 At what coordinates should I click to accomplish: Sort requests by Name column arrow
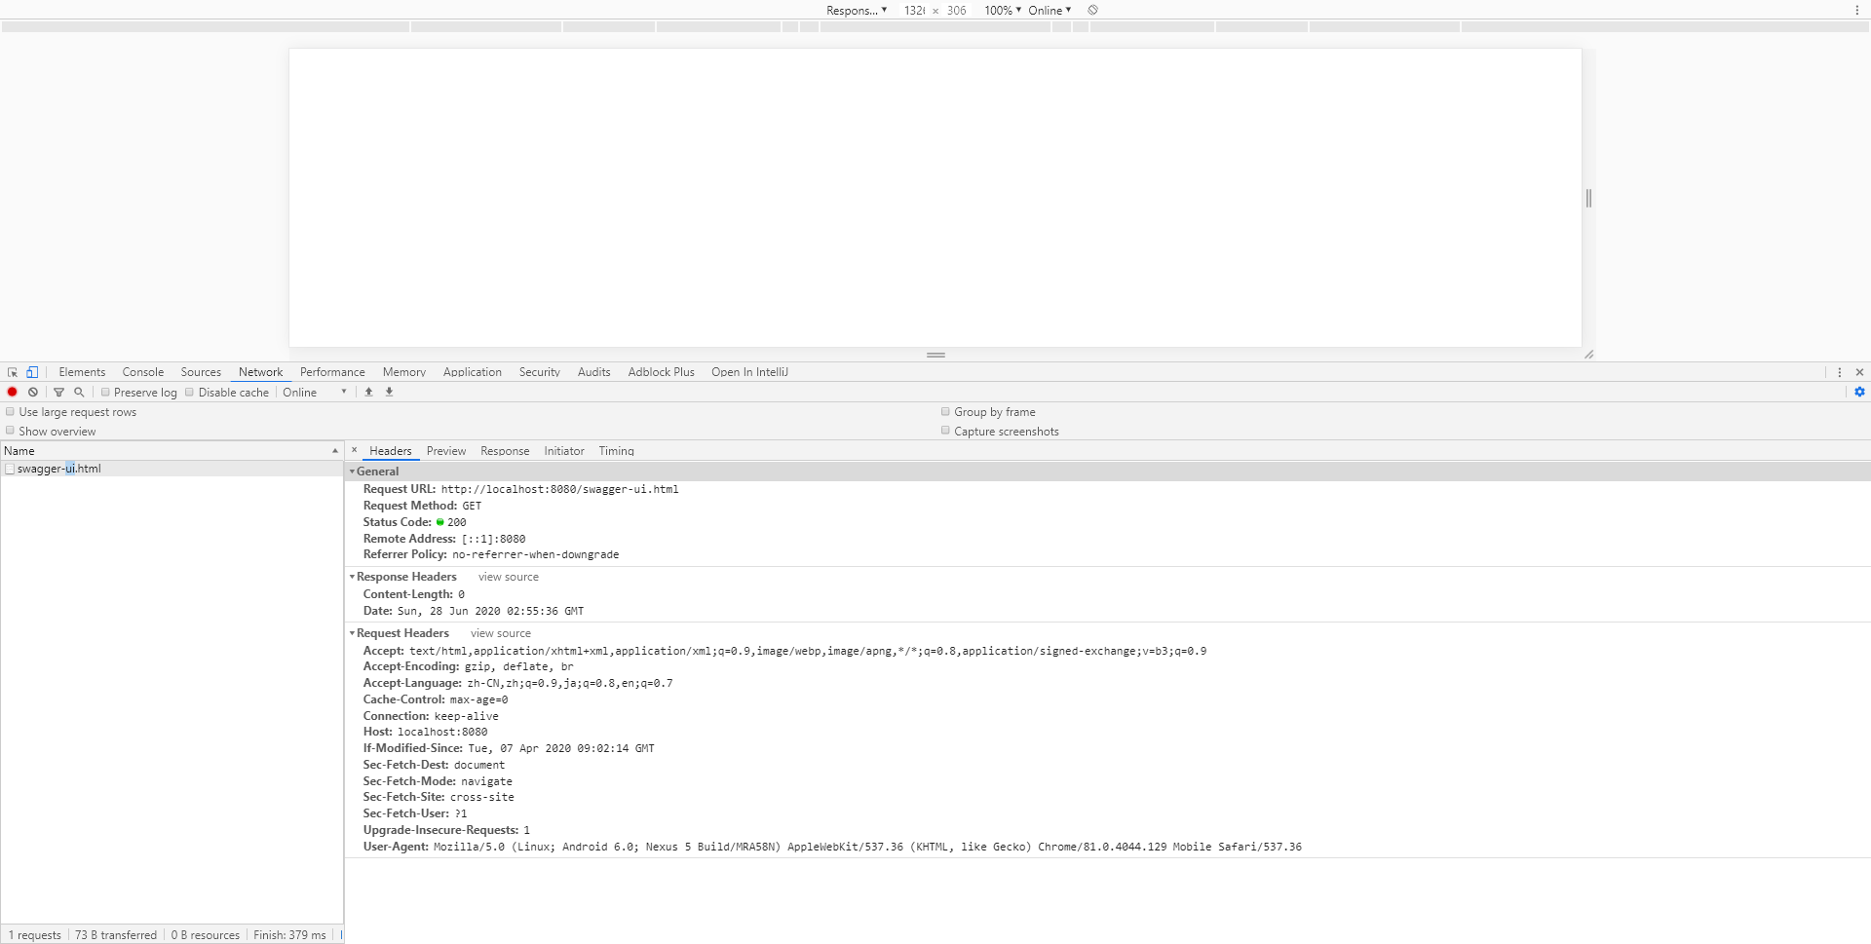coord(335,451)
